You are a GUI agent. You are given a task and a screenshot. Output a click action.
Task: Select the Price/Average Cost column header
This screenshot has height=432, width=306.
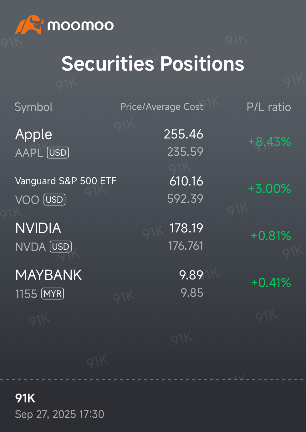161,107
